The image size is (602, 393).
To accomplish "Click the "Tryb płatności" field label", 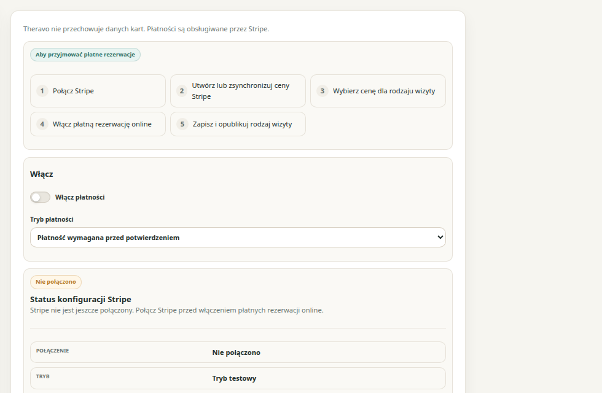I will click(x=52, y=220).
